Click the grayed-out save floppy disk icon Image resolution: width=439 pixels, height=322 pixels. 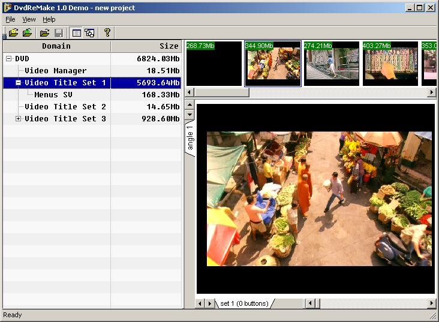[x=59, y=33]
